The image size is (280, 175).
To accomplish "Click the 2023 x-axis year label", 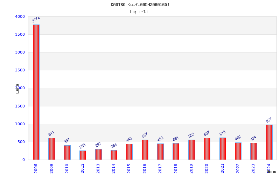I will [253, 169].
